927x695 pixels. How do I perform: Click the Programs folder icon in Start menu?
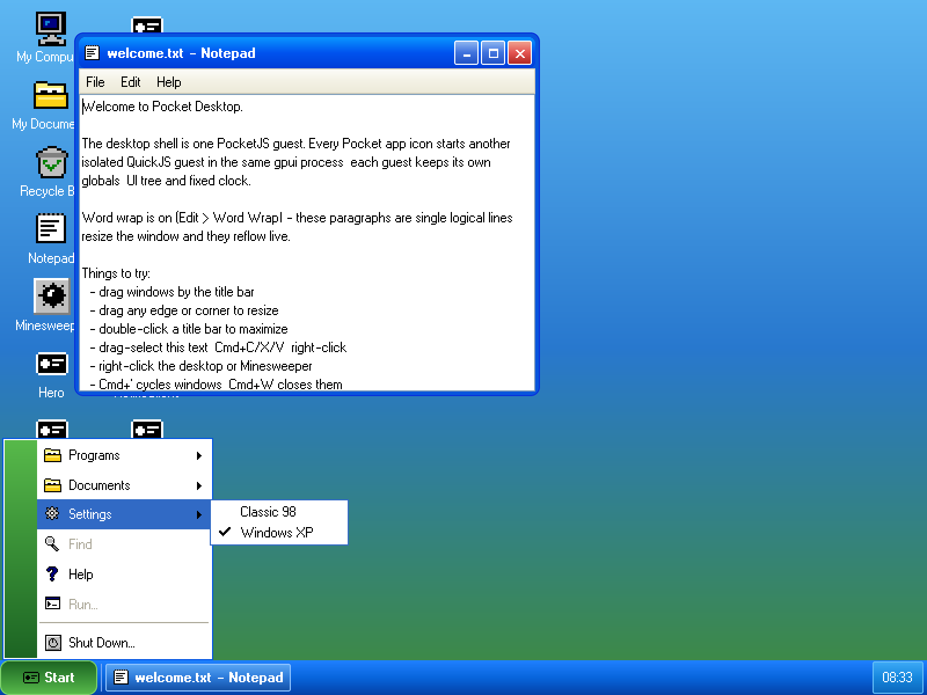point(53,455)
